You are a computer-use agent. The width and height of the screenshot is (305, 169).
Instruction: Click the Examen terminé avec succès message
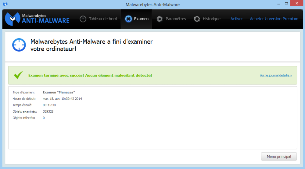tap(90, 75)
